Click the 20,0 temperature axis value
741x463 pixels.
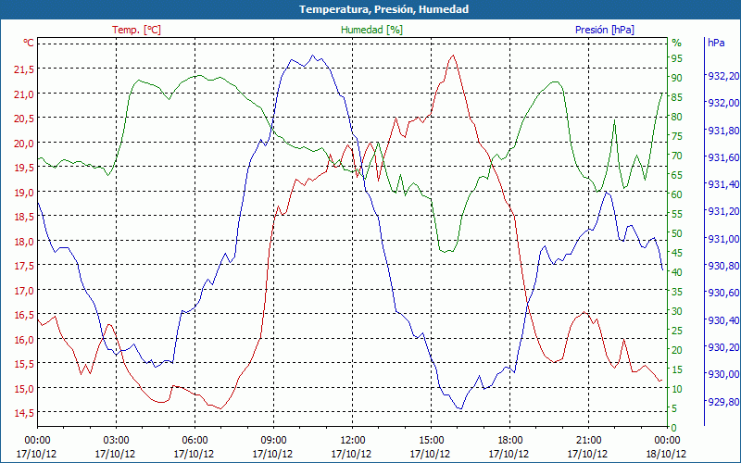[x=24, y=144]
